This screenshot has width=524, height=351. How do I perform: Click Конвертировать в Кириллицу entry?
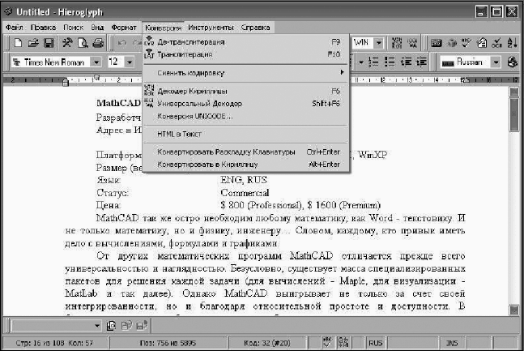coord(208,164)
